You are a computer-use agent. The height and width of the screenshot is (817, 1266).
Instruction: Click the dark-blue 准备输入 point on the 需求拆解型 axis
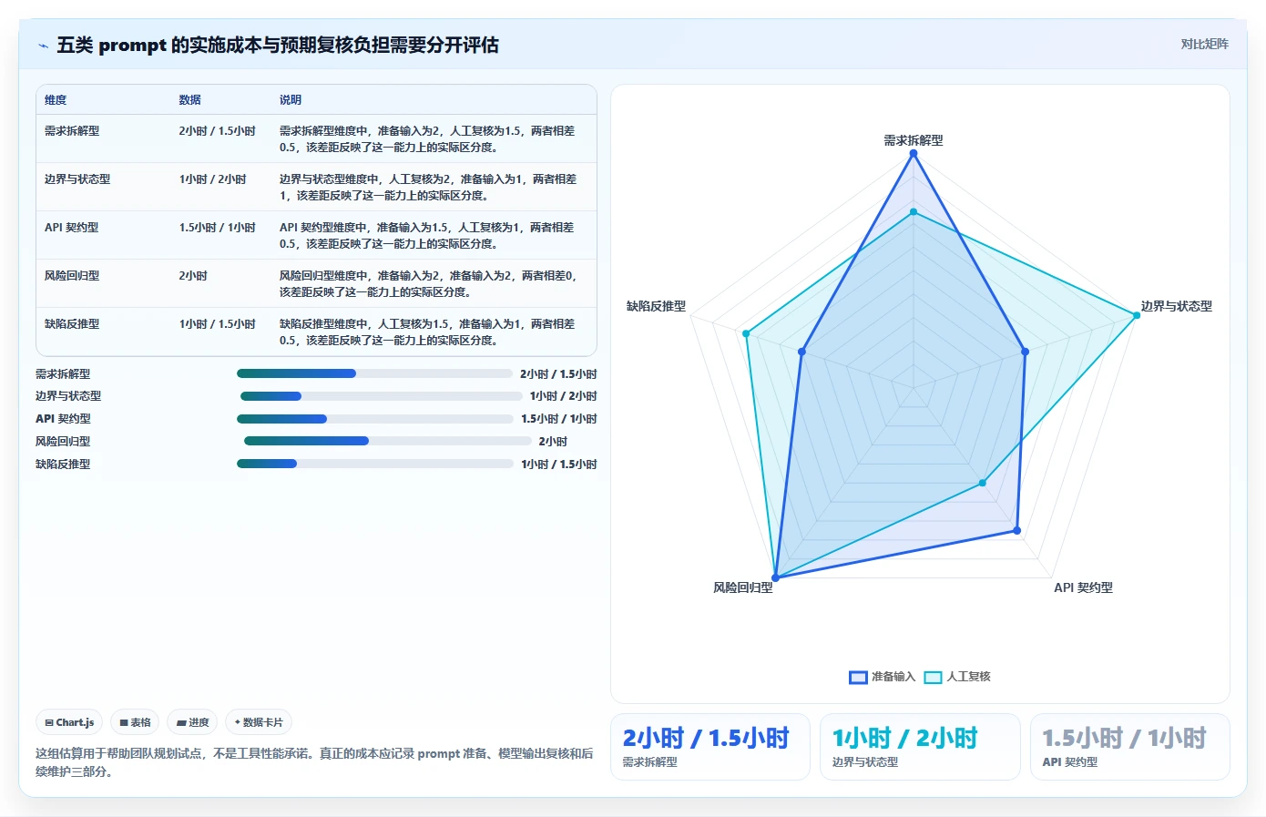point(914,153)
